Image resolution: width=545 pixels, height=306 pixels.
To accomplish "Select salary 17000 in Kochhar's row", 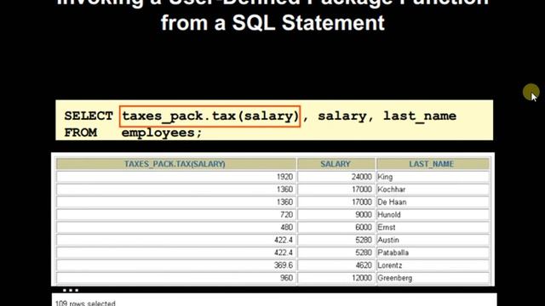I will point(361,190).
